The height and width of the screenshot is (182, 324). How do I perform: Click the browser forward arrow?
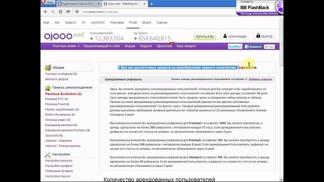click(x=53, y=12)
